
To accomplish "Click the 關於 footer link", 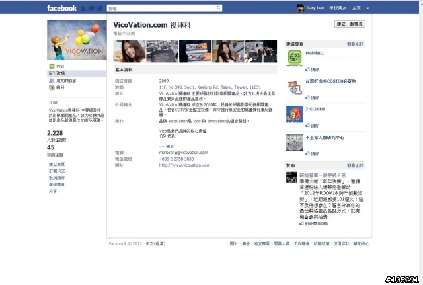I will point(233,243).
